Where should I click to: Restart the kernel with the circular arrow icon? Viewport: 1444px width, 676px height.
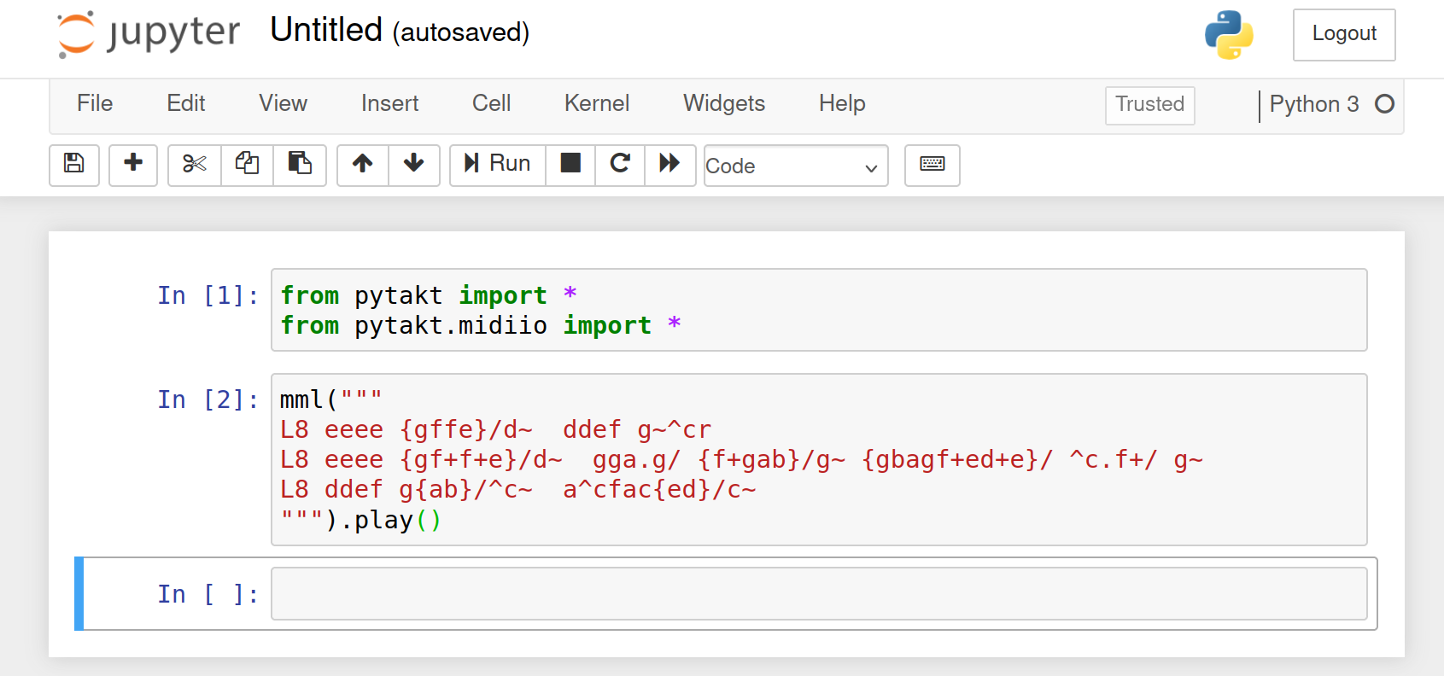click(620, 164)
